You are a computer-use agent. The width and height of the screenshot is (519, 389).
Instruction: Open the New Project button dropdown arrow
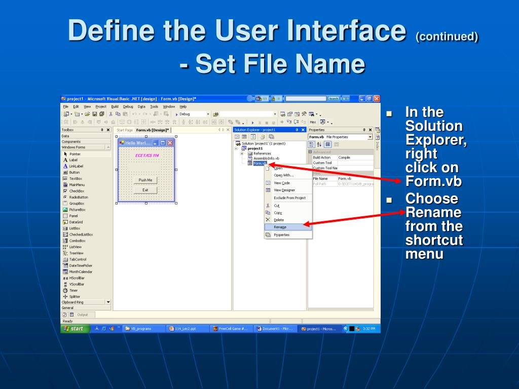coord(71,114)
